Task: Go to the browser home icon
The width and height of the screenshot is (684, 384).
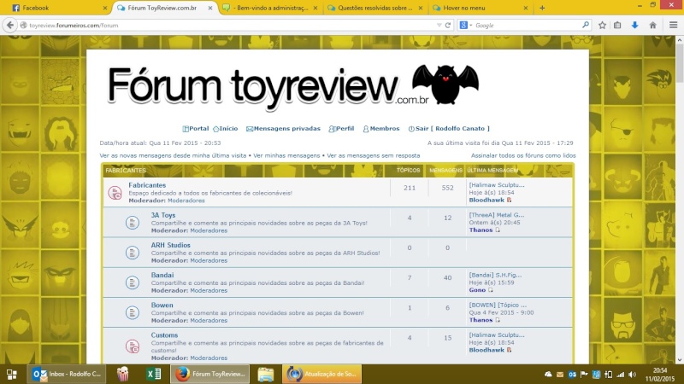Action: (x=652, y=26)
